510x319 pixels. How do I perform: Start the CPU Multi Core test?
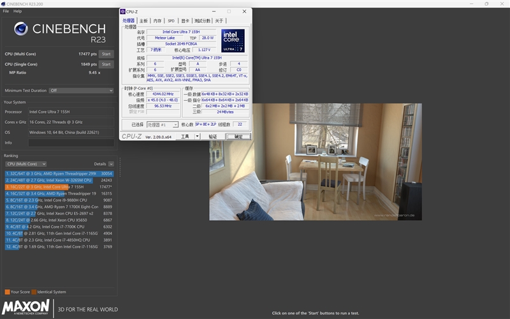[106, 54]
